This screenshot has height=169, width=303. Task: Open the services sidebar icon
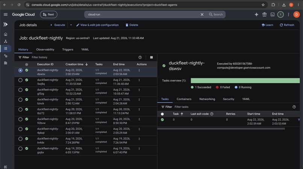[6, 41]
